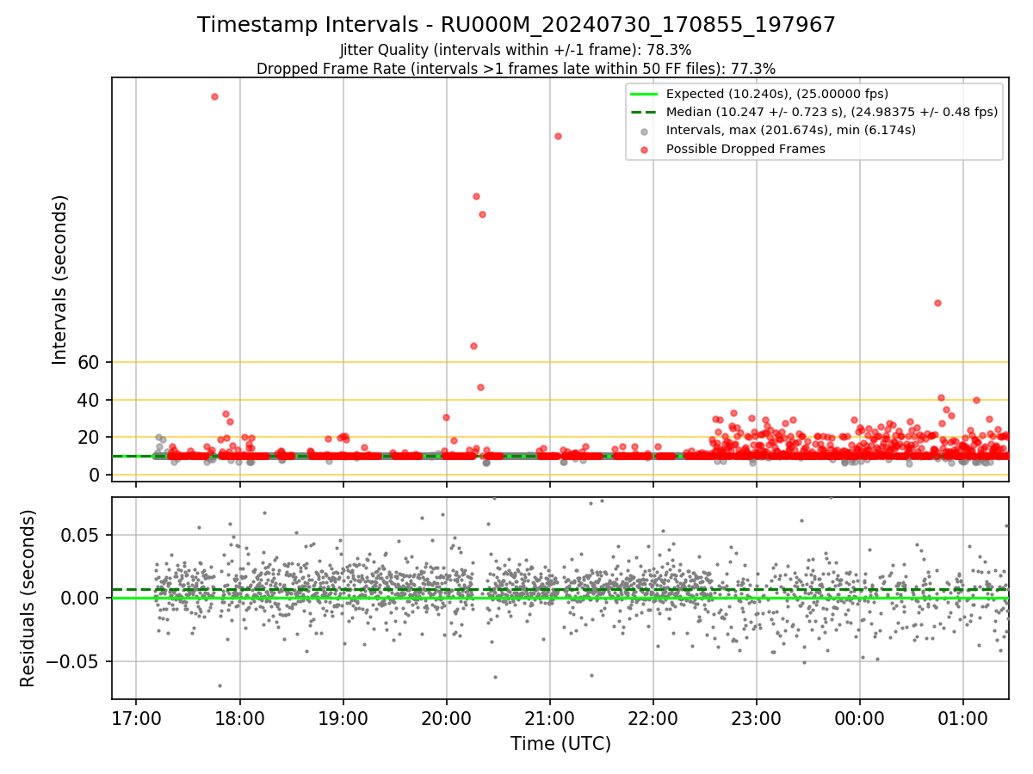The width and height of the screenshot is (1033, 774).
Task: Click the 'Intervals, max (201.674s), min (6.174s)' legend entry
Action: [791, 130]
